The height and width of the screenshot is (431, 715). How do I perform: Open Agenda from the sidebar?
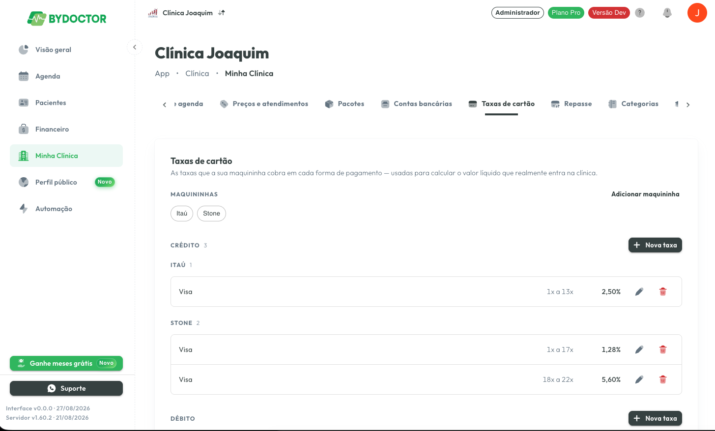[x=66, y=76]
